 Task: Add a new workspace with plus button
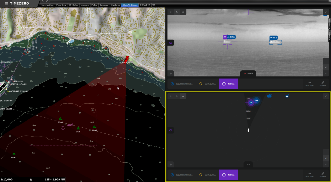154,5
